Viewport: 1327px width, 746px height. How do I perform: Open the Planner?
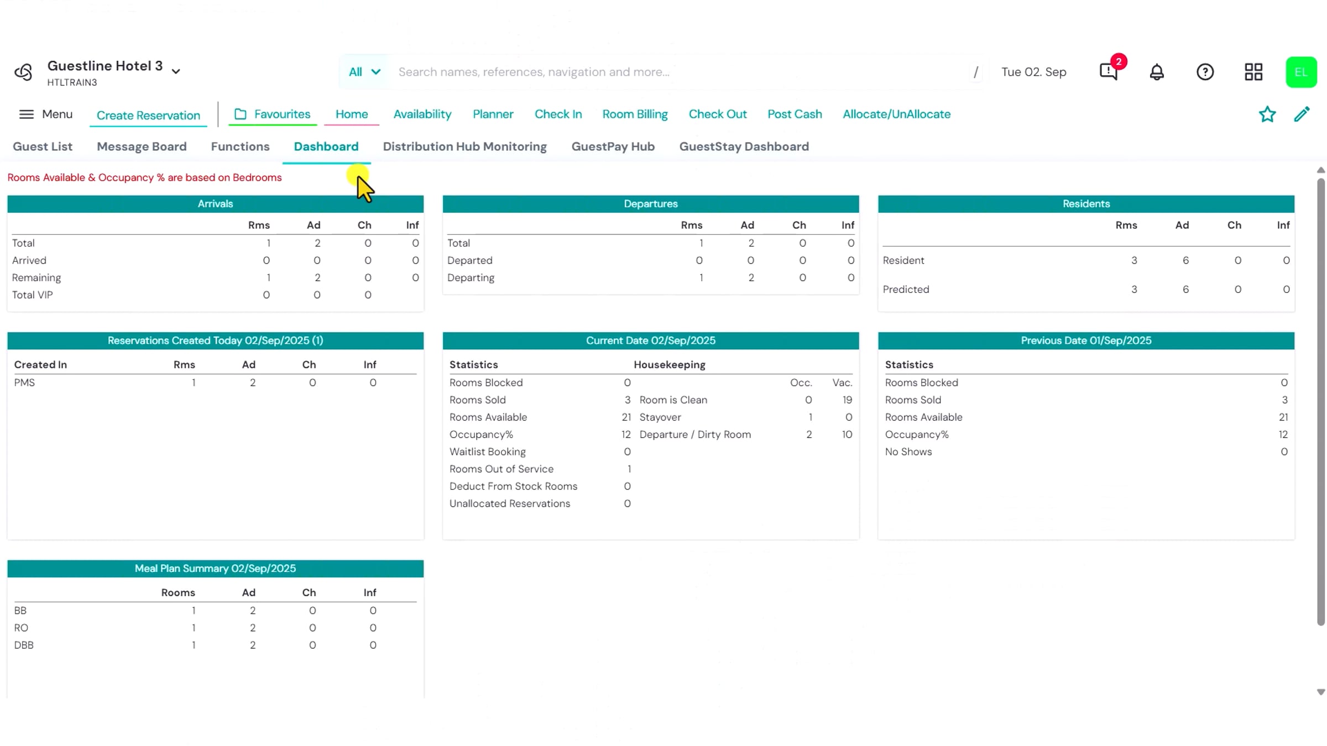(493, 114)
